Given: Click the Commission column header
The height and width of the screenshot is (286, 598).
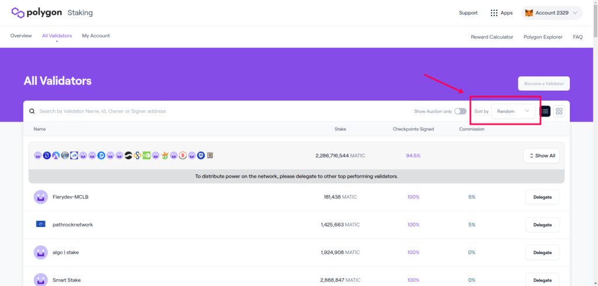Looking at the screenshot, I should tap(472, 129).
